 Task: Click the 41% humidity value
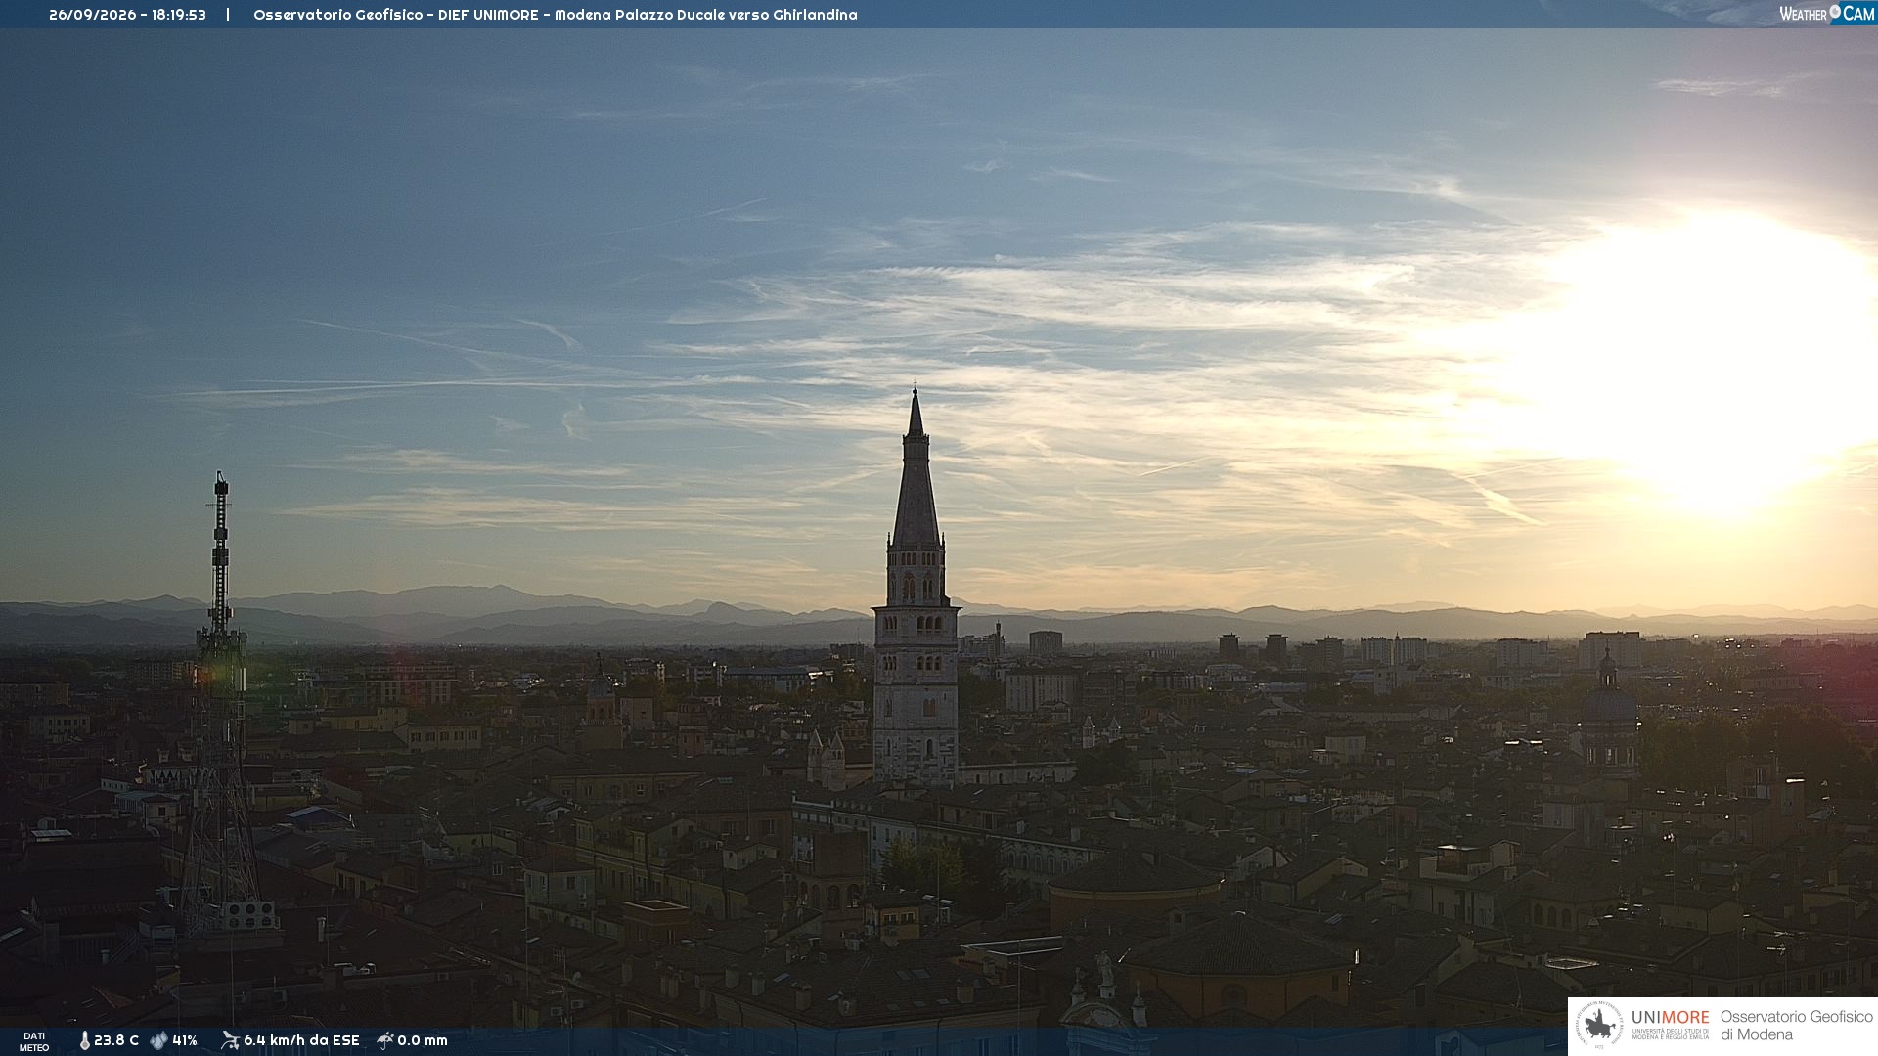click(x=185, y=1040)
